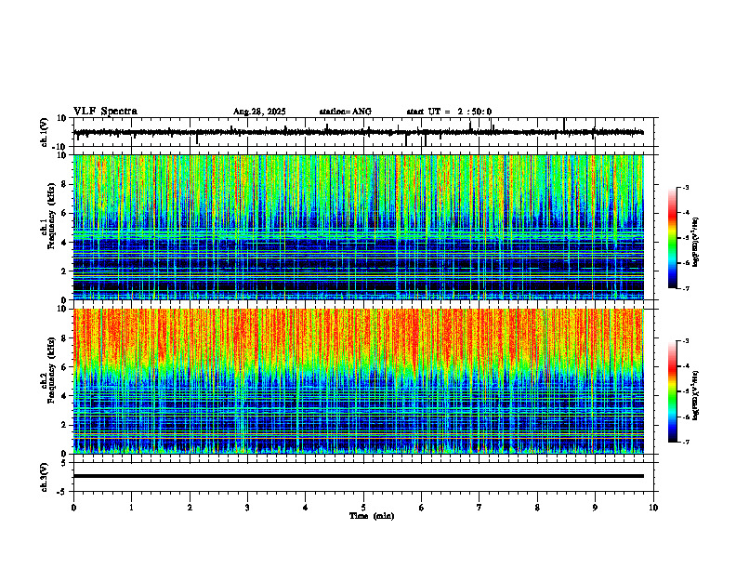Click the time axis tick label "3"

click(x=247, y=508)
